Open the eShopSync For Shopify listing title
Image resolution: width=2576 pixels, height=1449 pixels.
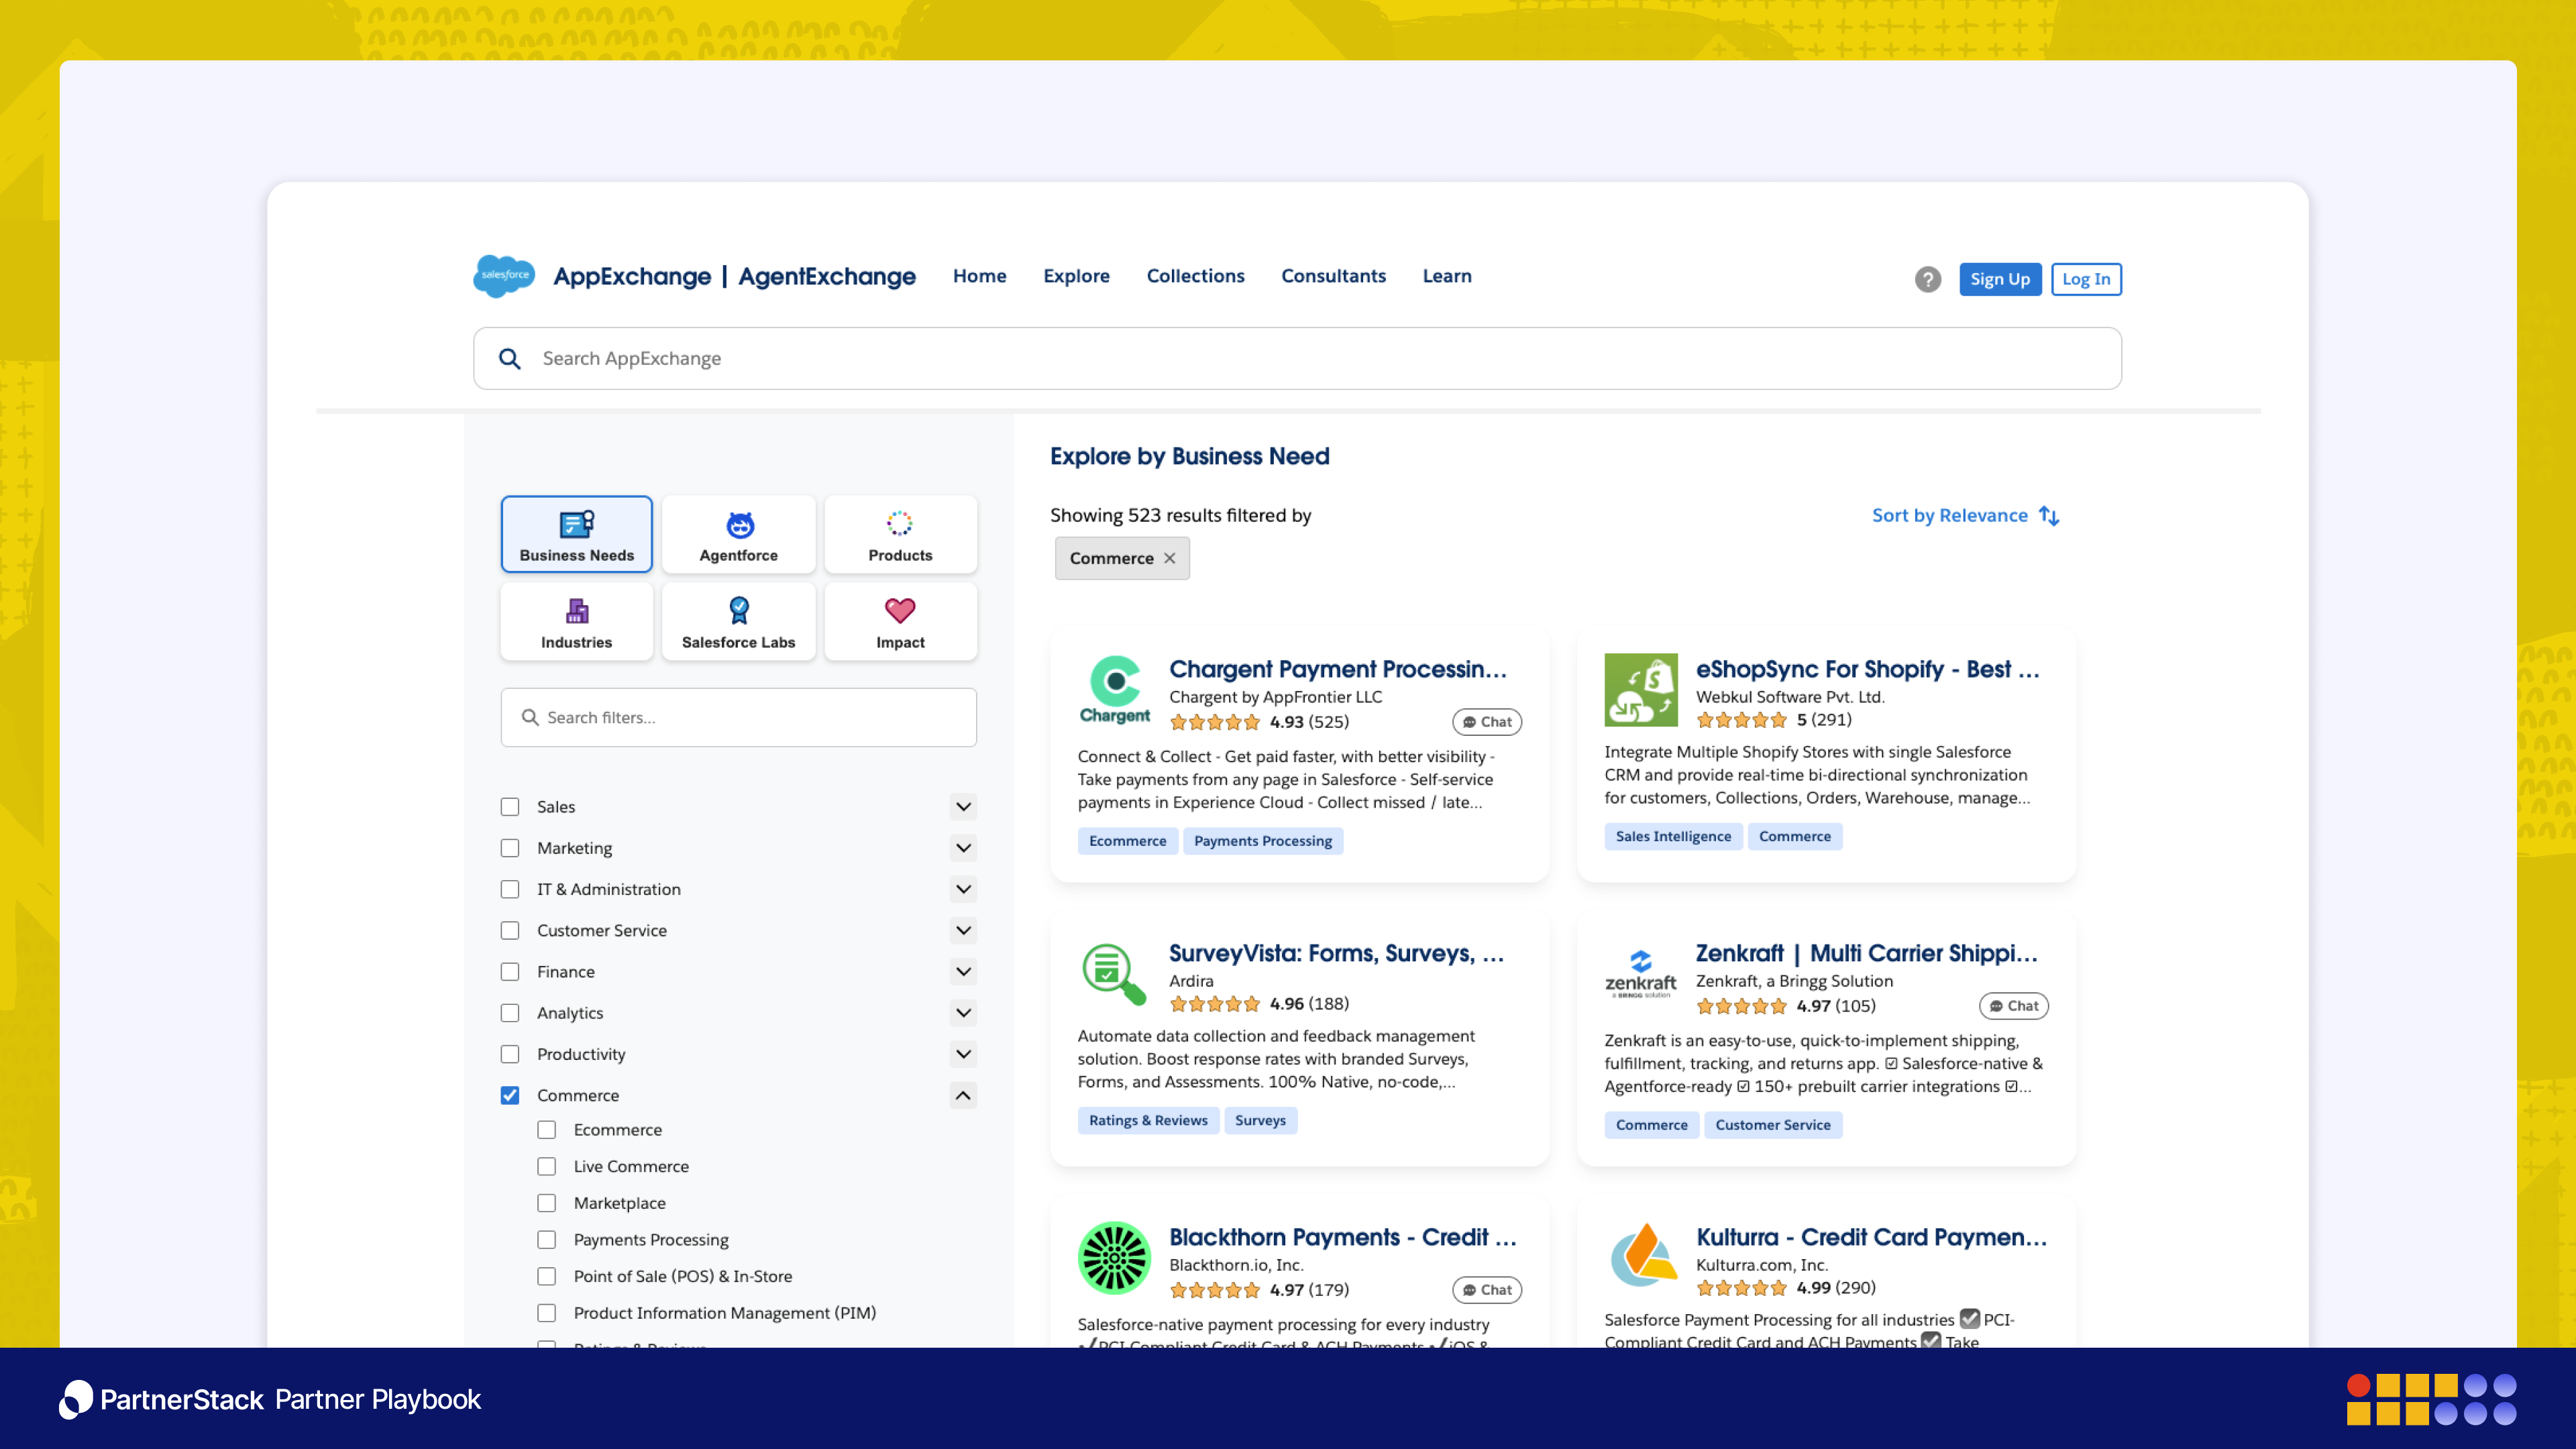pyautogui.click(x=1867, y=669)
